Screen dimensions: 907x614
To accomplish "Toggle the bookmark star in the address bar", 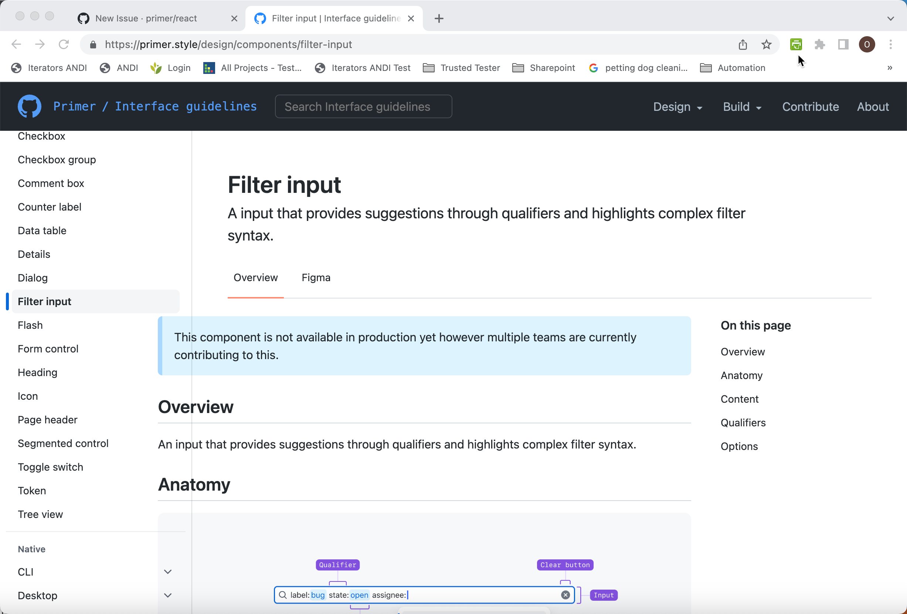I will point(766,44).
